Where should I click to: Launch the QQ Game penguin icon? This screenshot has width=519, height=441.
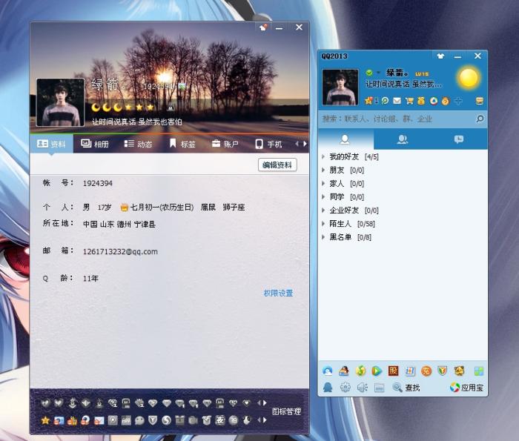coord(344,371)
